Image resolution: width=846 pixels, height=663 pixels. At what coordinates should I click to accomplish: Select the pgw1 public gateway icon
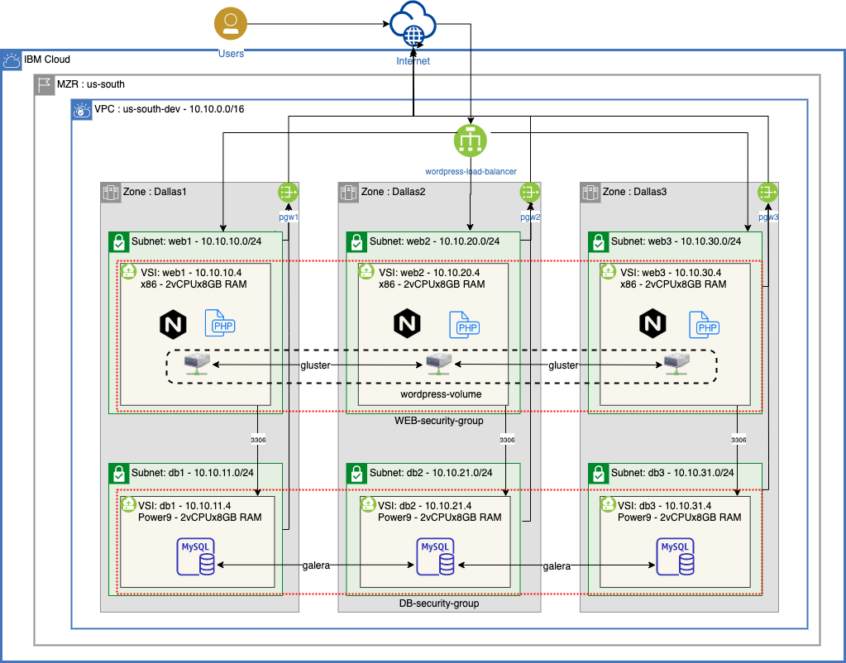click(x=288, y=192)
